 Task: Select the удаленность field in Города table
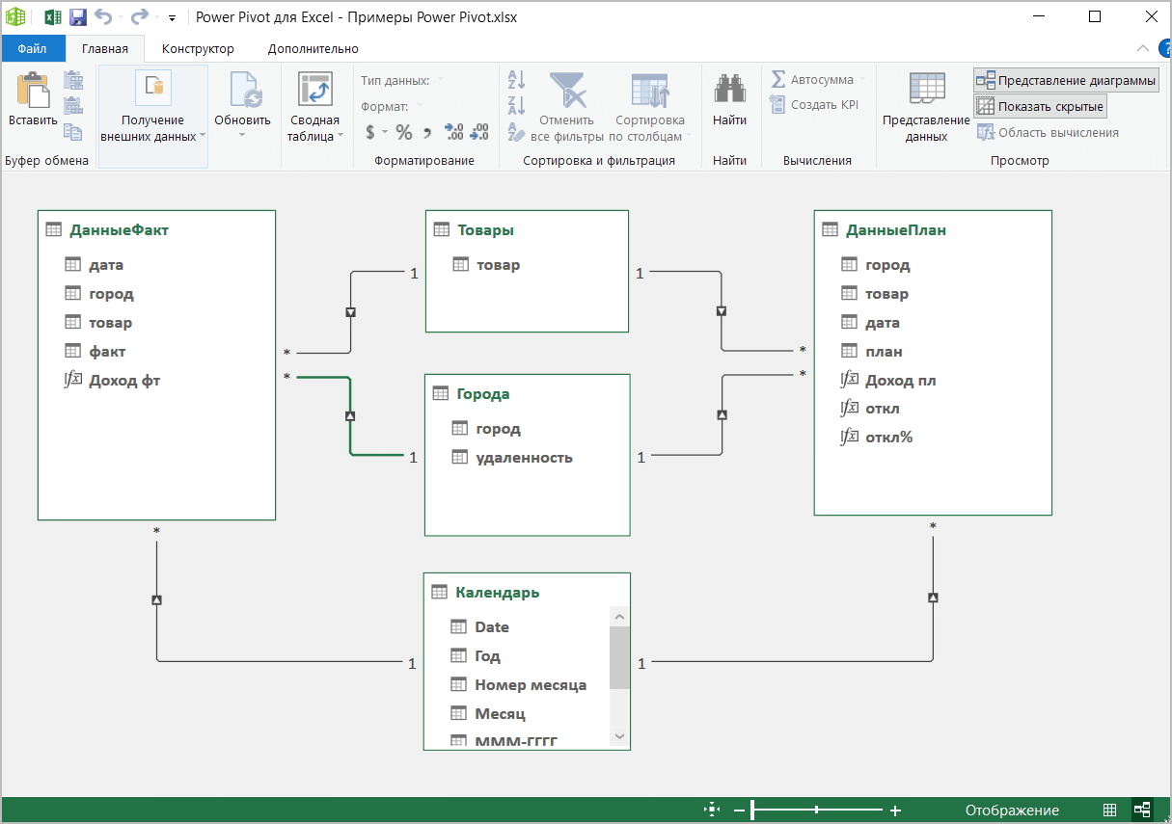(524, 458)
